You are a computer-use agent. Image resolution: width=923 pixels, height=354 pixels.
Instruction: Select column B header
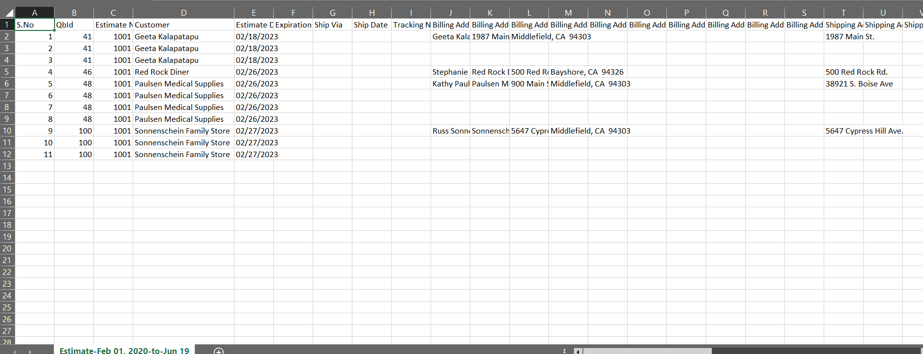point(74,13)
